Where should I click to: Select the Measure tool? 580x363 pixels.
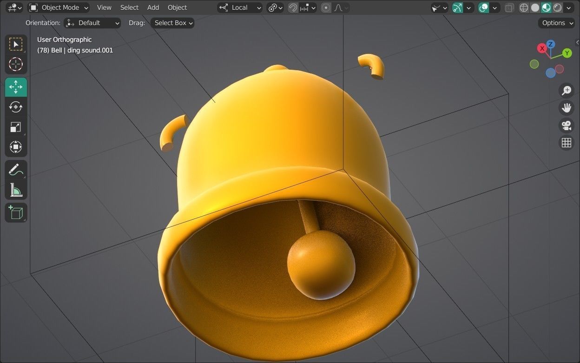tap(16, 190)
